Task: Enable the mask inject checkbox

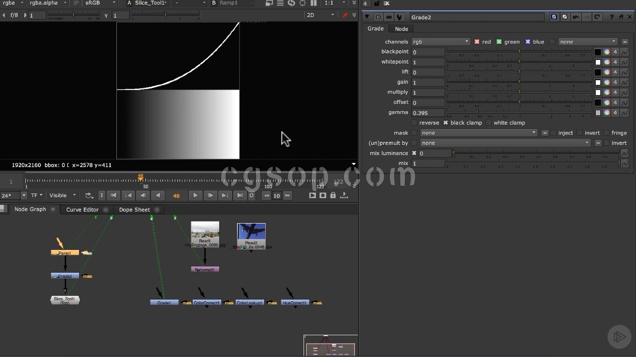Action: pos(553,133)
